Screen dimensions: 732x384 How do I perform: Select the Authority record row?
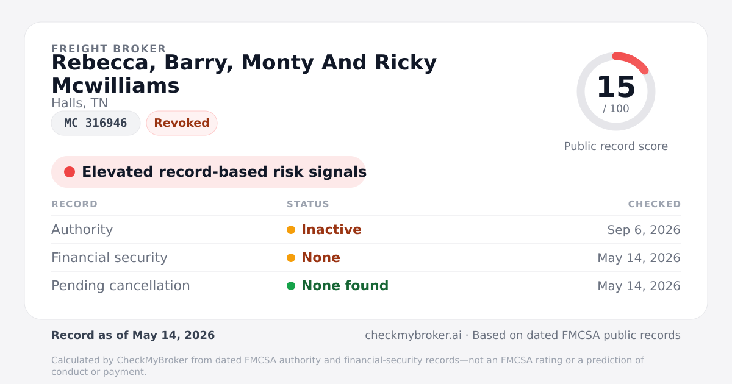tap(366, 230)
